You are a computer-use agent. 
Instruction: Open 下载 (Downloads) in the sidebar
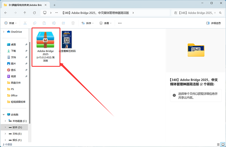[12, 51]
